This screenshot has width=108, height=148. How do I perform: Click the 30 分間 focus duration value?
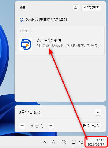pos(37,126)
